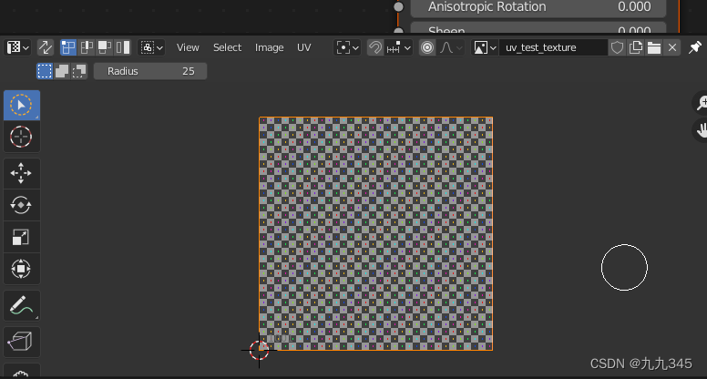707x379 pixels.
Task: Toggle the pin image button
Action: pyautogui.click(x=695, y=47)
